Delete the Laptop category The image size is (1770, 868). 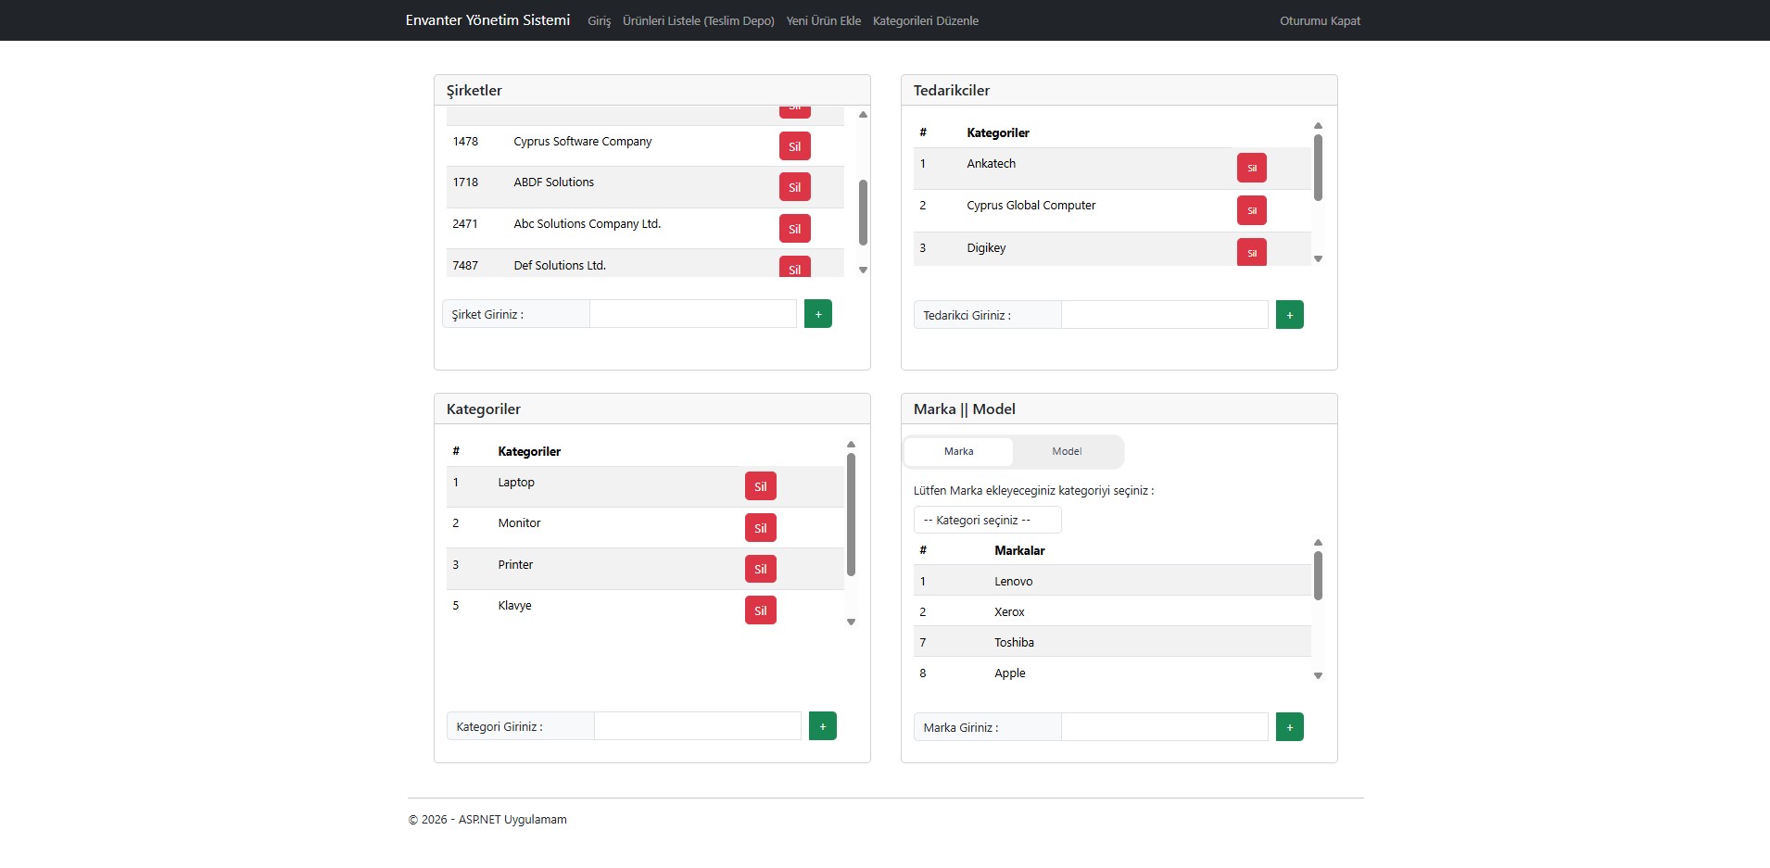(x=760, y=486)
